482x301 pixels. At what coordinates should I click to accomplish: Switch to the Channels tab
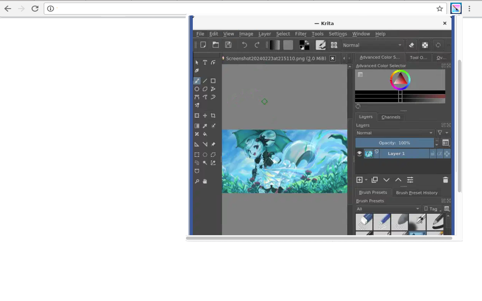click(x=390, y=117)
